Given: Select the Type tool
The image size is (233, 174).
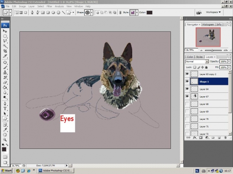Looking at the screenshot, I should 5,109.
